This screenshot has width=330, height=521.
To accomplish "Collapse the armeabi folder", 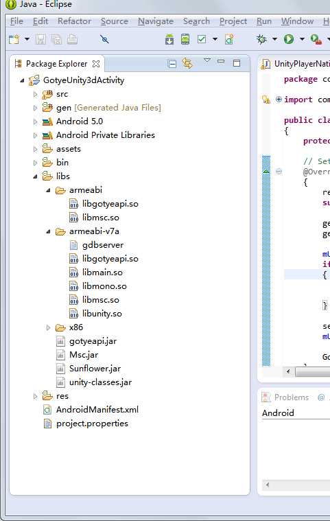I will pyautogui.click(x=49, y=190).
